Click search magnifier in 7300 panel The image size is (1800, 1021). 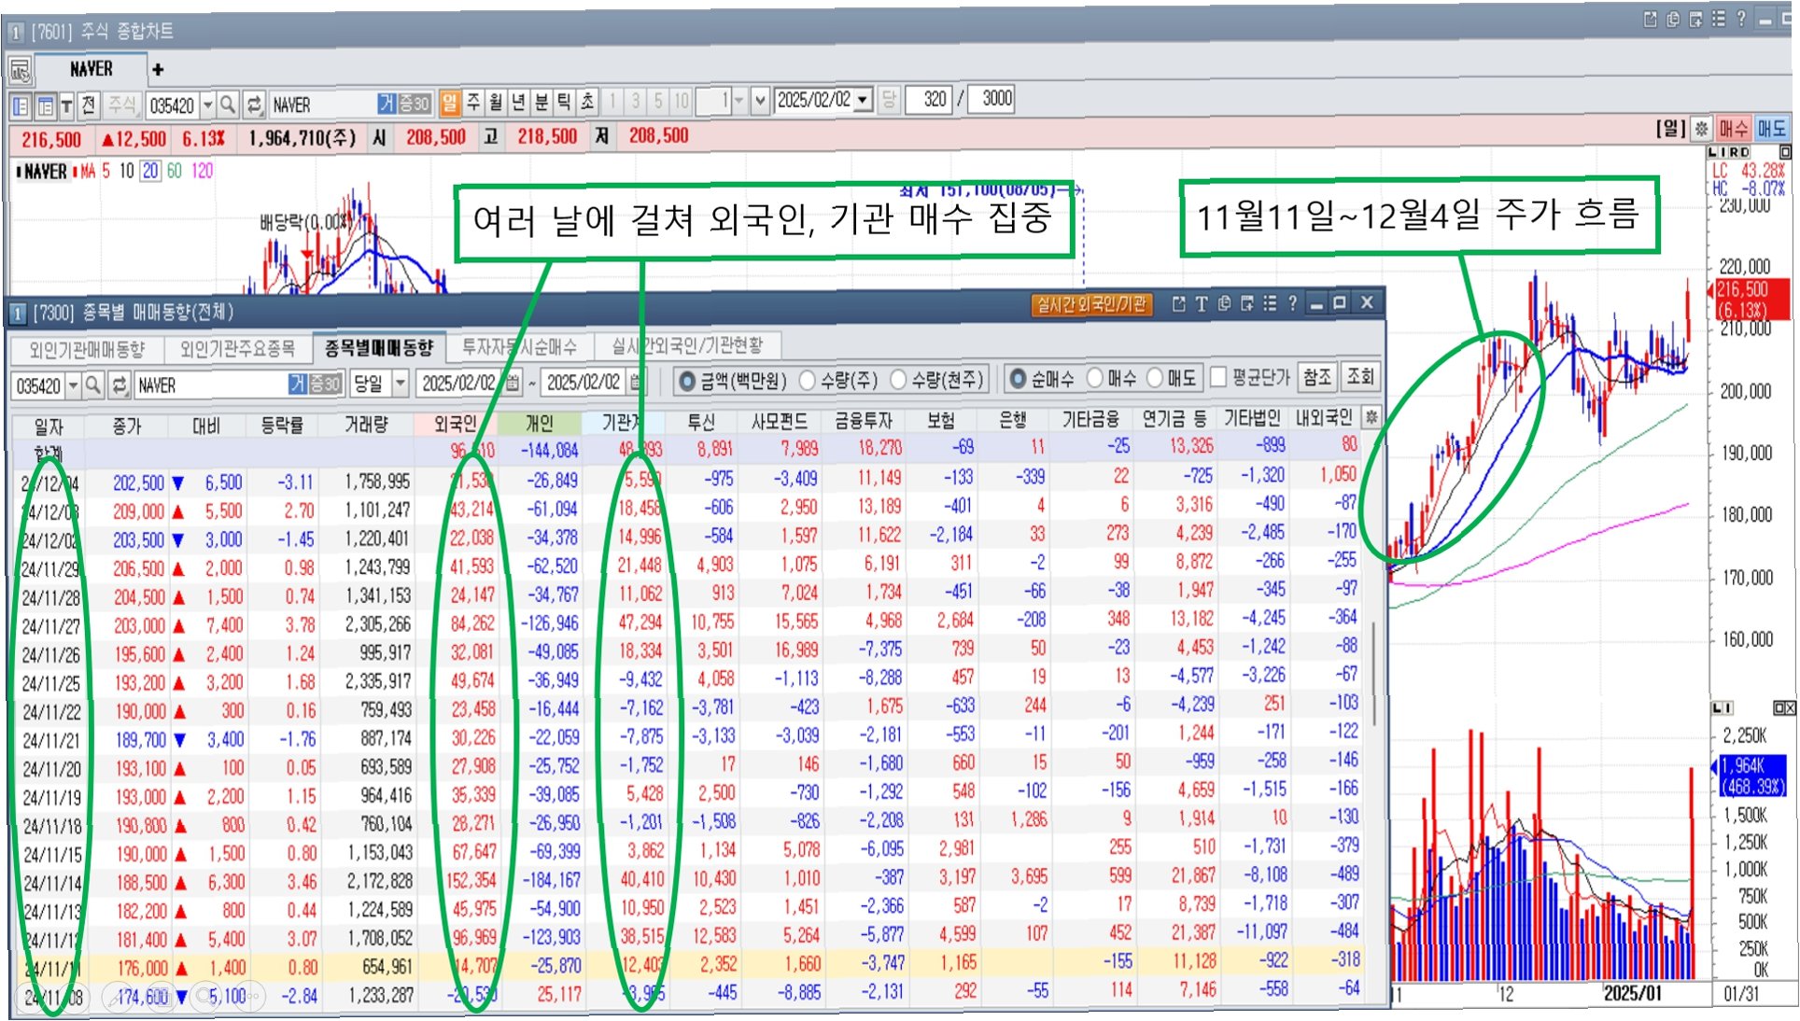click(x=93, y=385)
